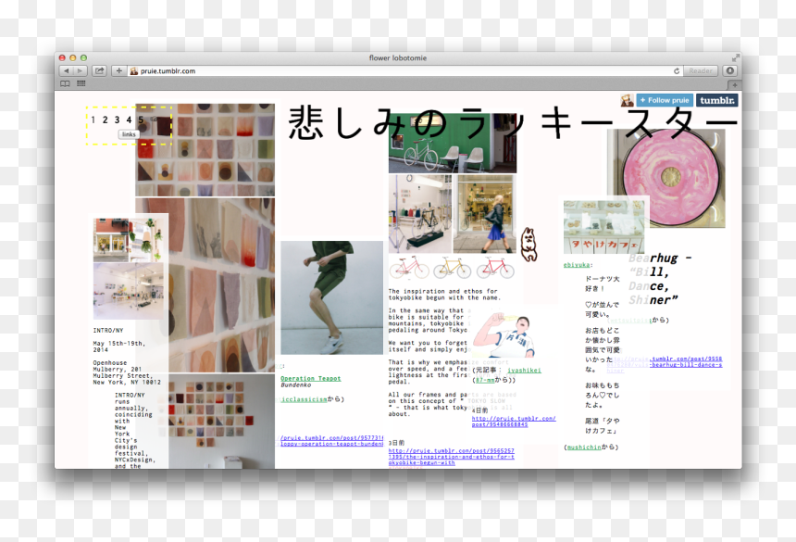
Task: Open the white showroom interior photo
Action: point(129,291)
